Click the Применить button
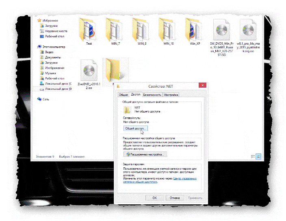Screen dimensions: 286x221 [x=195, y=198]
